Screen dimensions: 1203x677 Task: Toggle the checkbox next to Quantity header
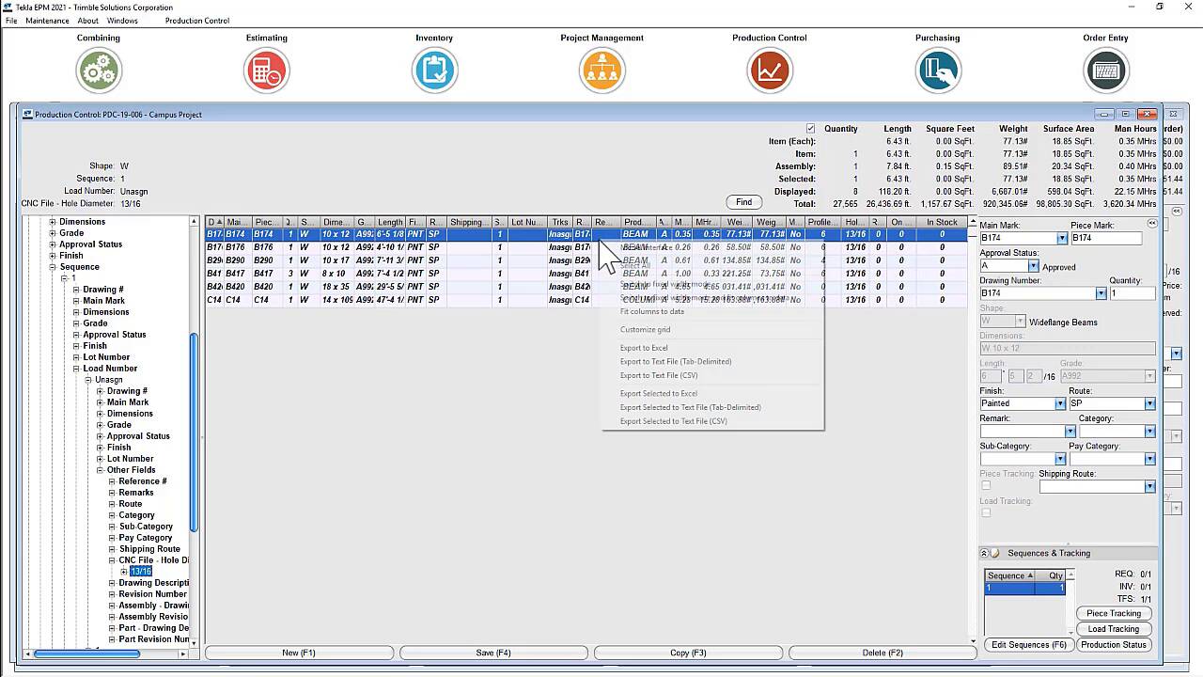[x=810, y=129]
